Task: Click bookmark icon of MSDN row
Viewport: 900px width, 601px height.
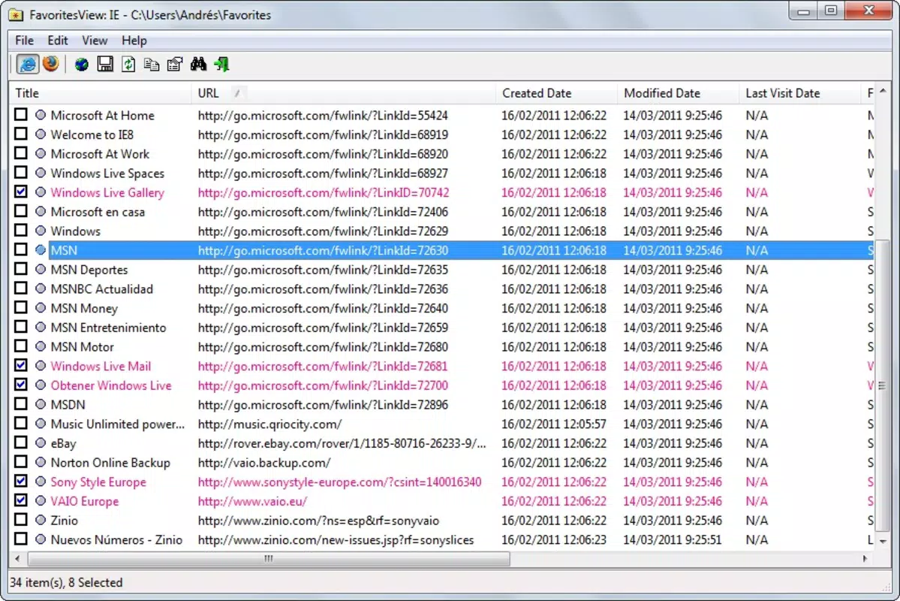Action: (41, 404)
